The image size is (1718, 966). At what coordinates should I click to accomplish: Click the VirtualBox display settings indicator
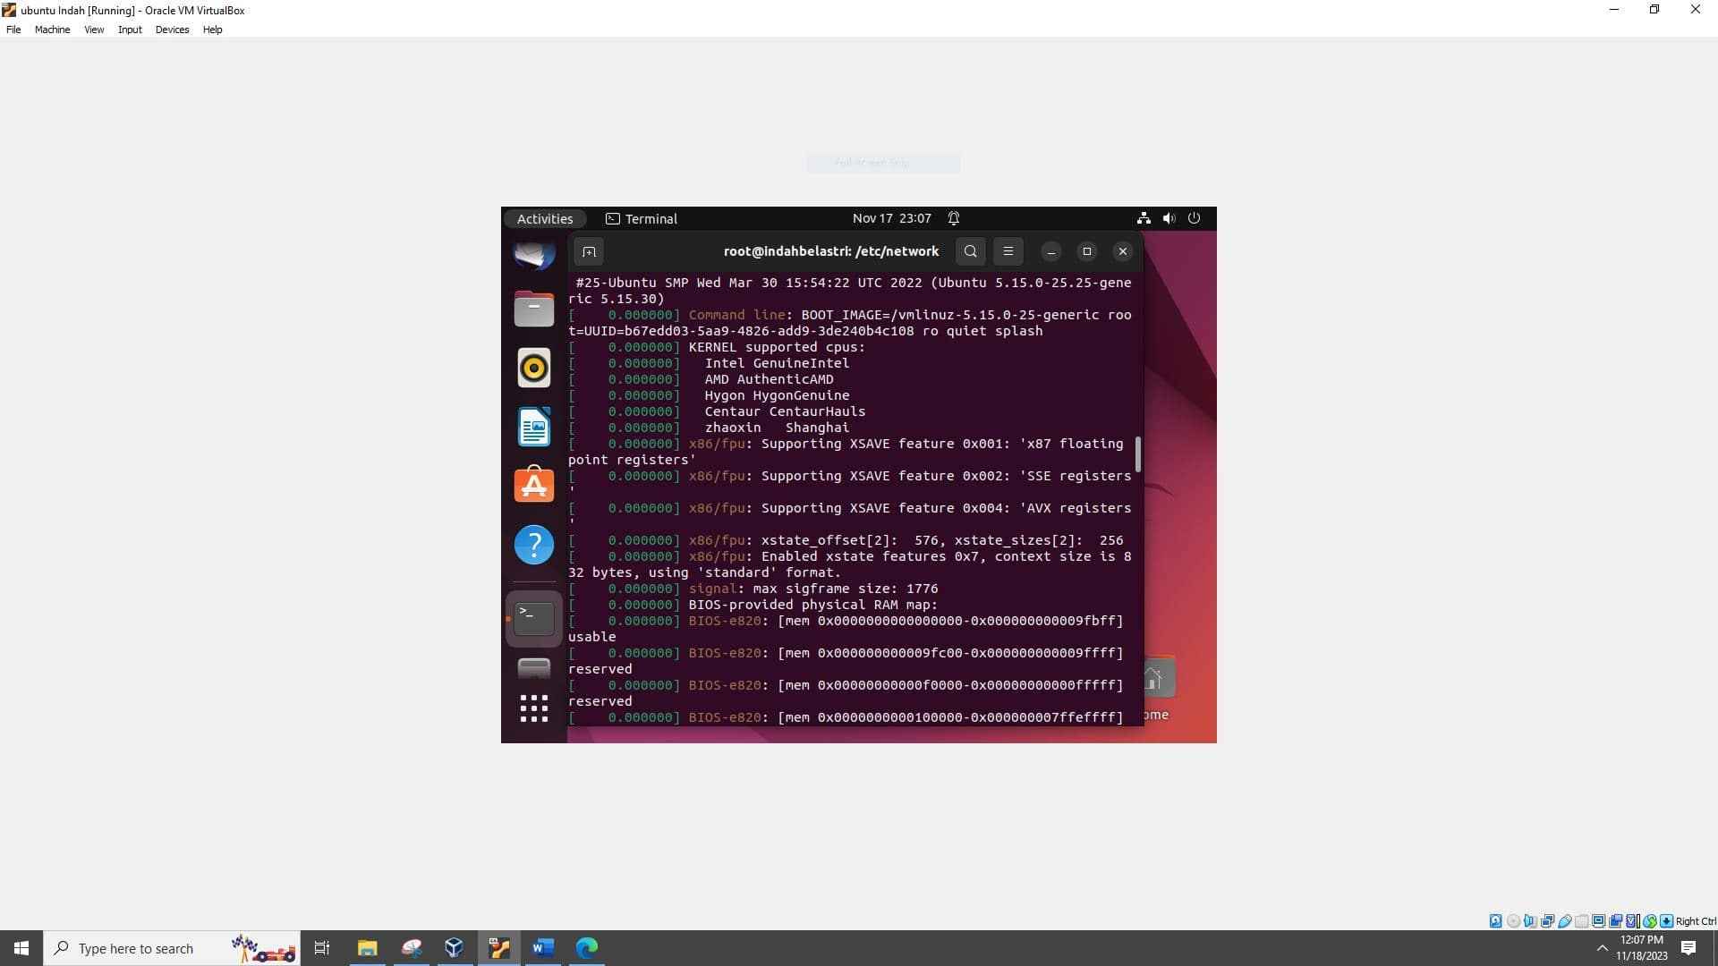coord(1598,921)
